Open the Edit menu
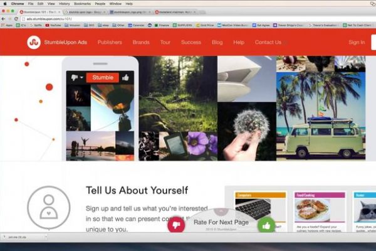This screenshot has width=376, height=251. pos(40,4)
